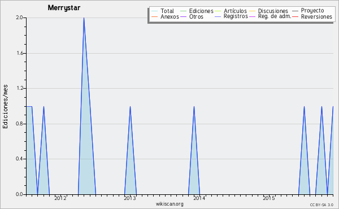This screenshot has width=339, height=209.
Task: Click the 2015 x-axis label
Action: tap(269, 198)
